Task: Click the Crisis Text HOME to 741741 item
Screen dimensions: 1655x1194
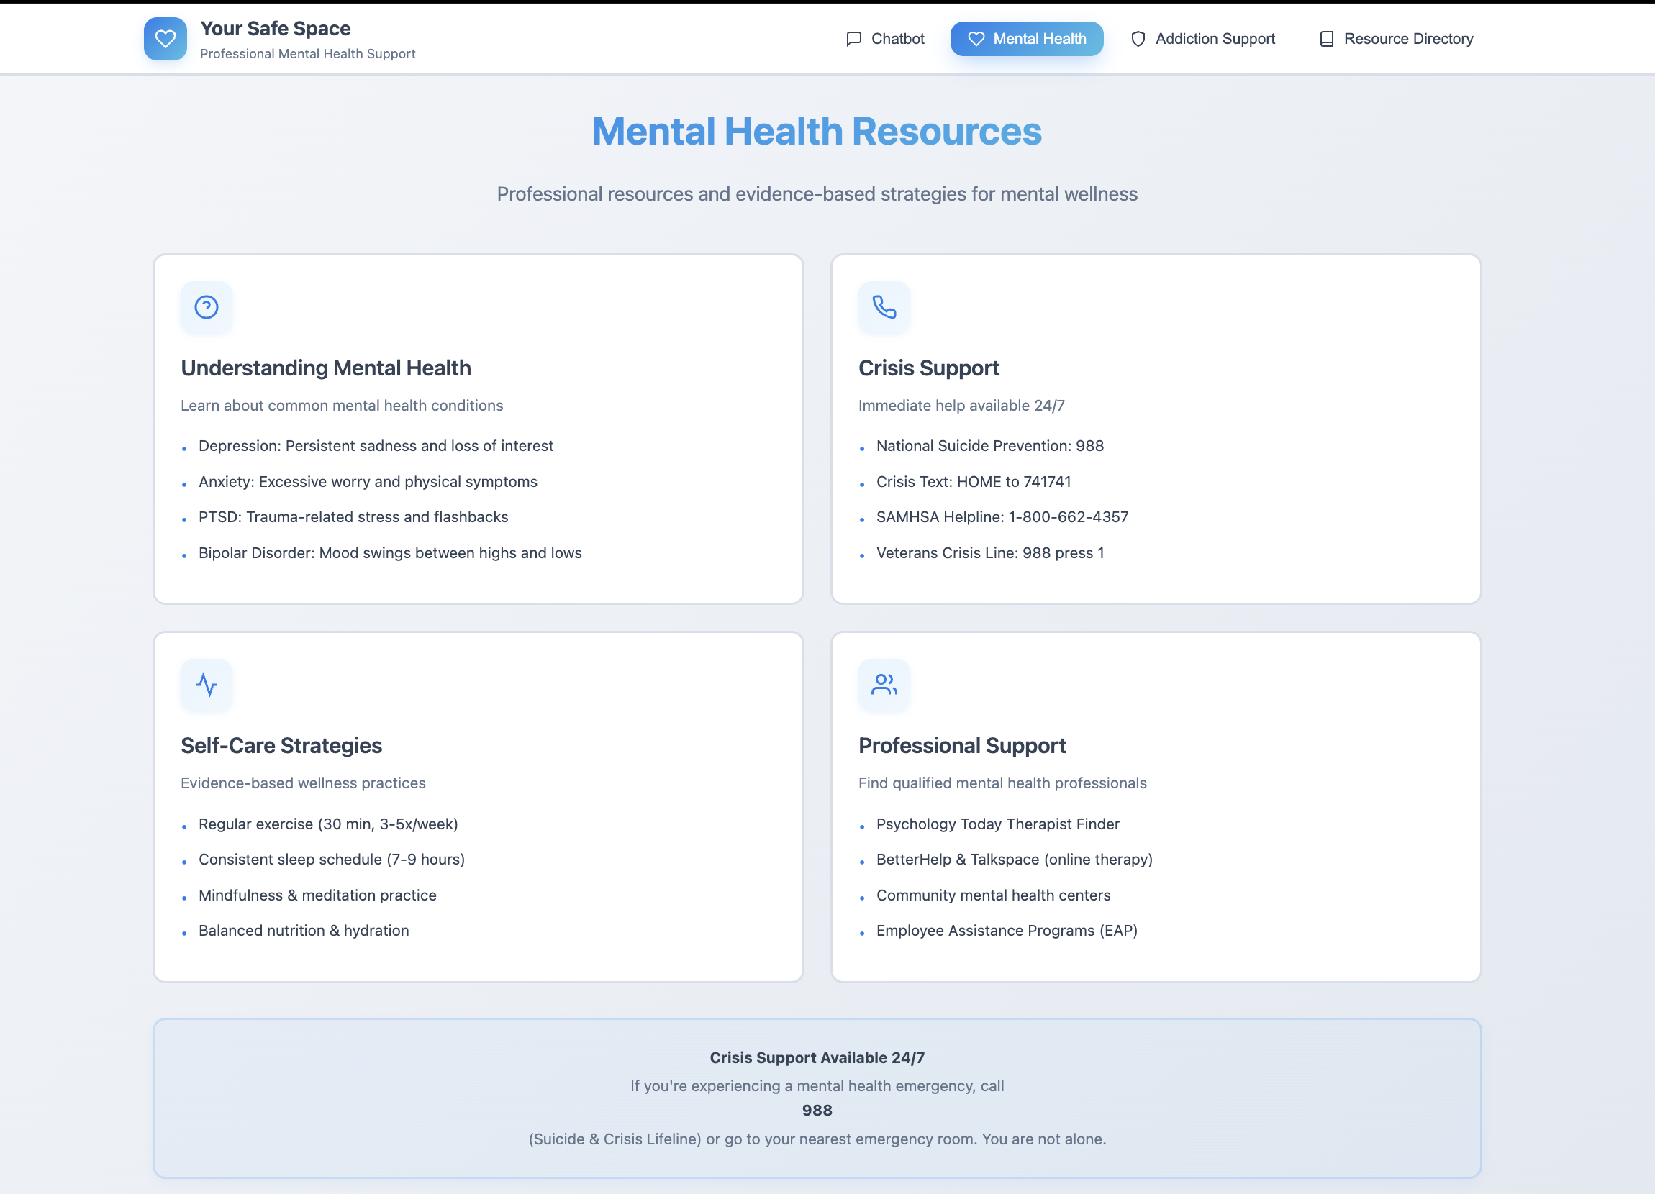Action: 973,481
